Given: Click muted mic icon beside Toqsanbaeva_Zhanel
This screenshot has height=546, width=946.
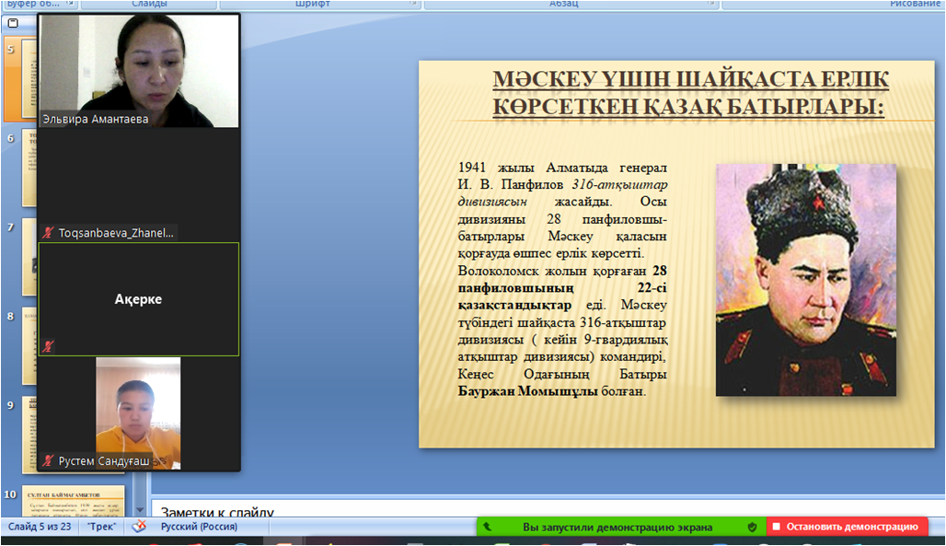Looking at the screenshot, I should (x=48, y=234).
